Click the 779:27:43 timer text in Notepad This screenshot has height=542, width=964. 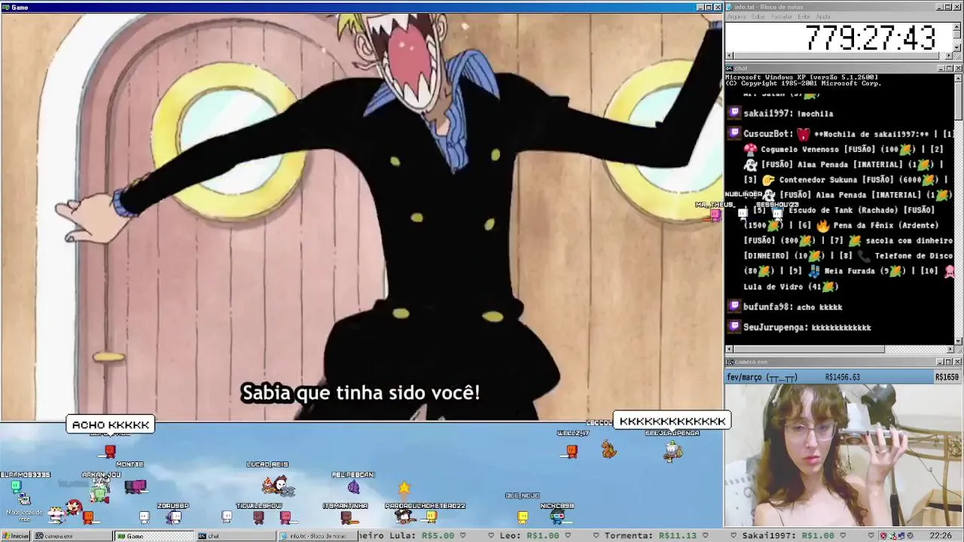click(871, 38)
